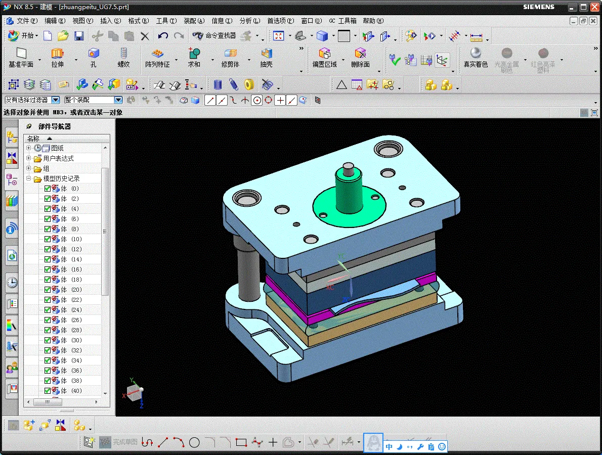Open the History clock sidebar tab
This screenshot has width=602, height=455.
(x=12, y=283)
